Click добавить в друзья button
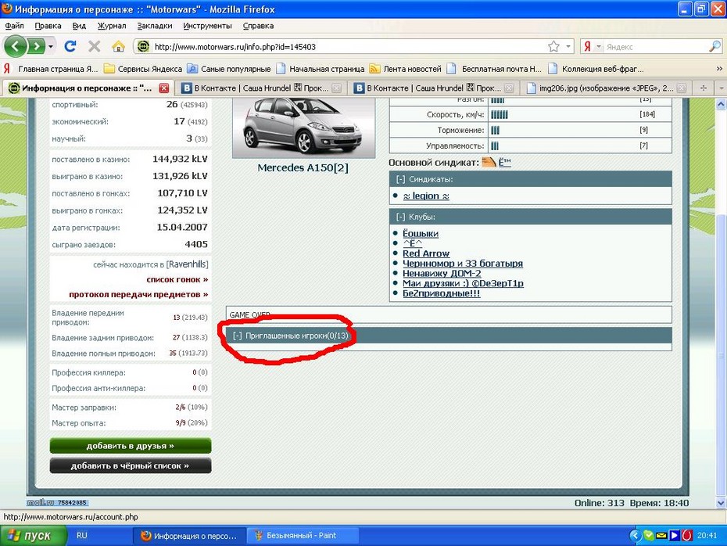 coord(131,446)
